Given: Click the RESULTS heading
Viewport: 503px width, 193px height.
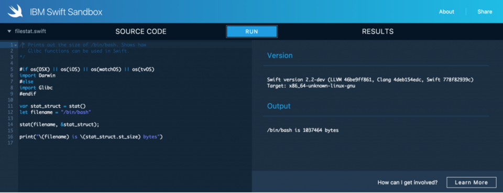Looking at the screenshot, I should (378, 31).
